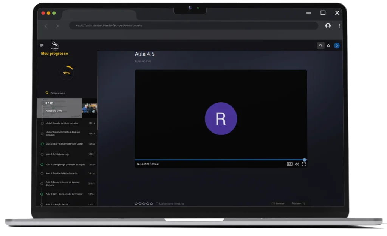Go to Próximo lesson

pyautogui.click(x=298, y=204)
